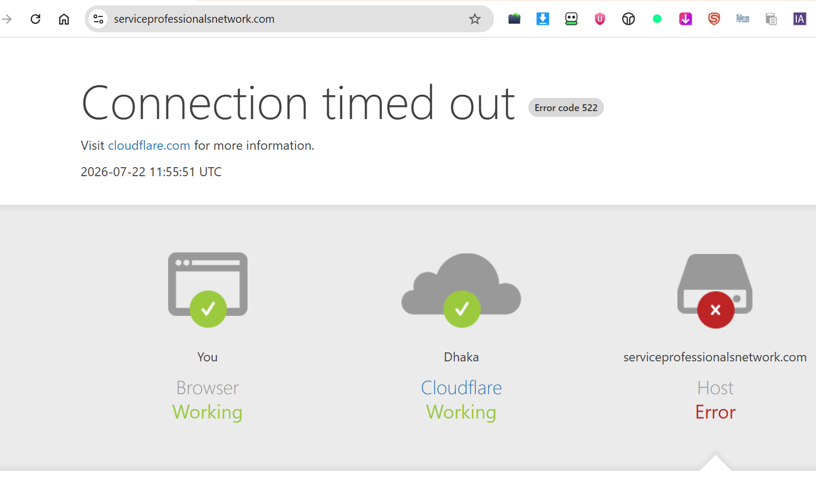Viewport: 816px width, 482px height.
Task: Click the host server error icon
Action: click(x=715, y=291)
